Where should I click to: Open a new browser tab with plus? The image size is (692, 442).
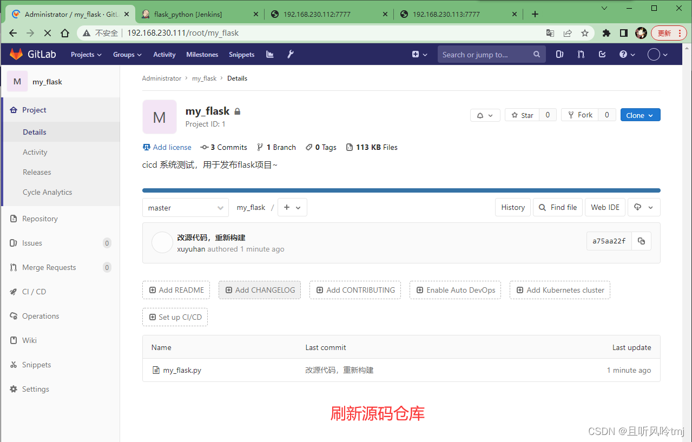[535, 14]
